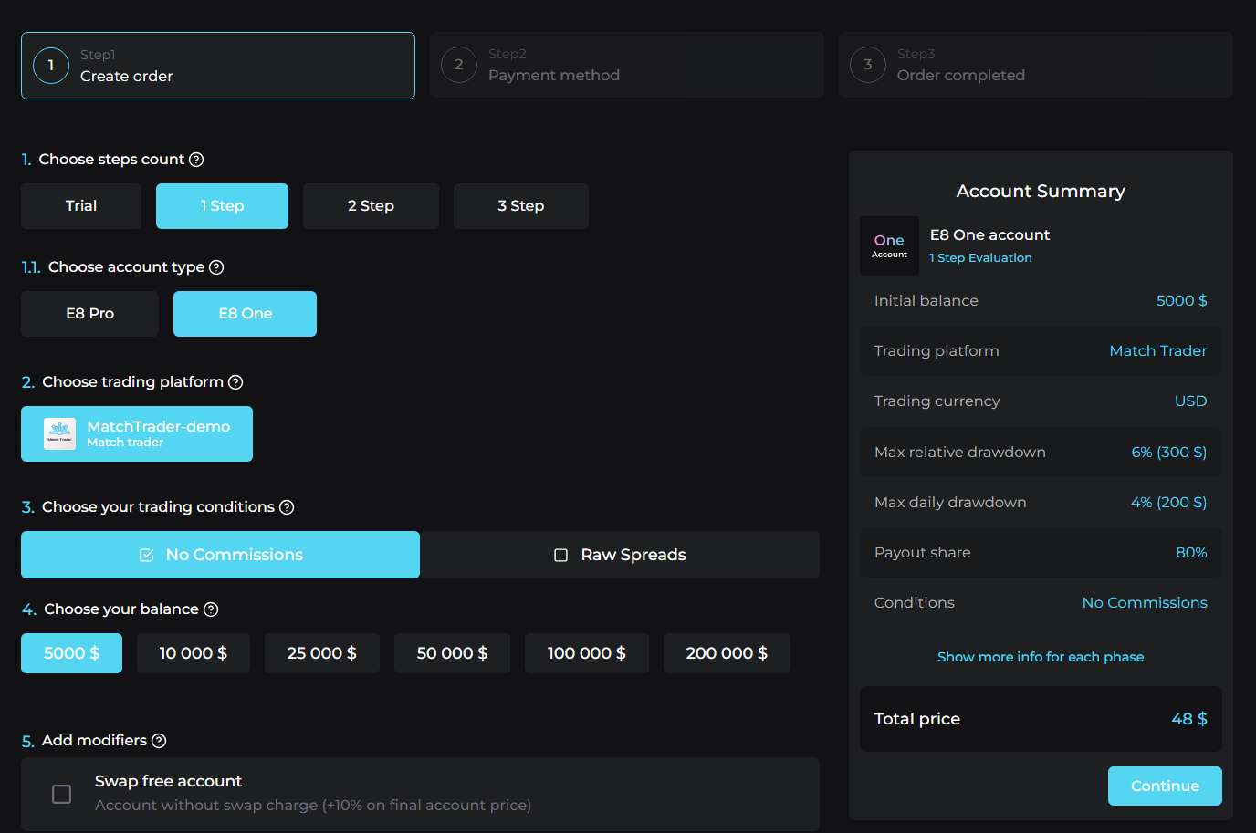Choose the 10 000 $ balance
This screenshot has width=1256, height=833.
[194, 653]
